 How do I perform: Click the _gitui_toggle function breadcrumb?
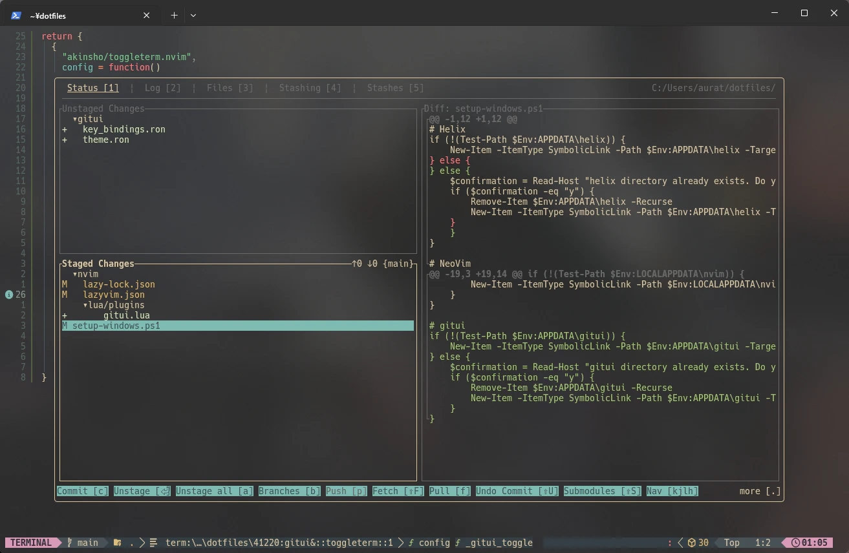pos(494,543)
